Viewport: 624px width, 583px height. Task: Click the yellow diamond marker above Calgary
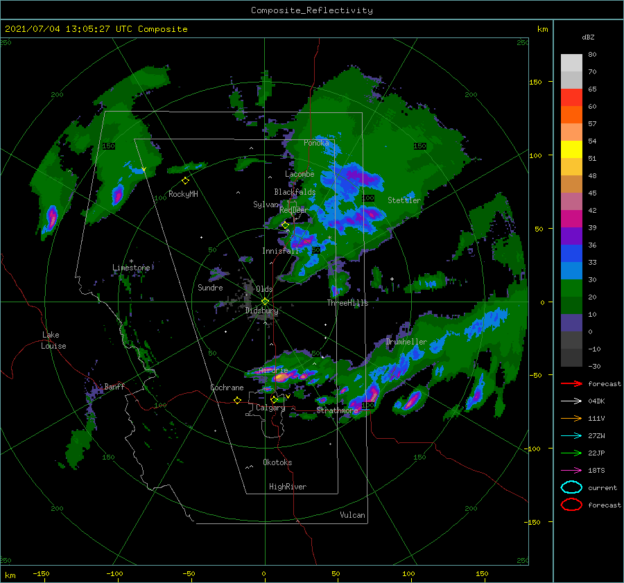point(274,399)
